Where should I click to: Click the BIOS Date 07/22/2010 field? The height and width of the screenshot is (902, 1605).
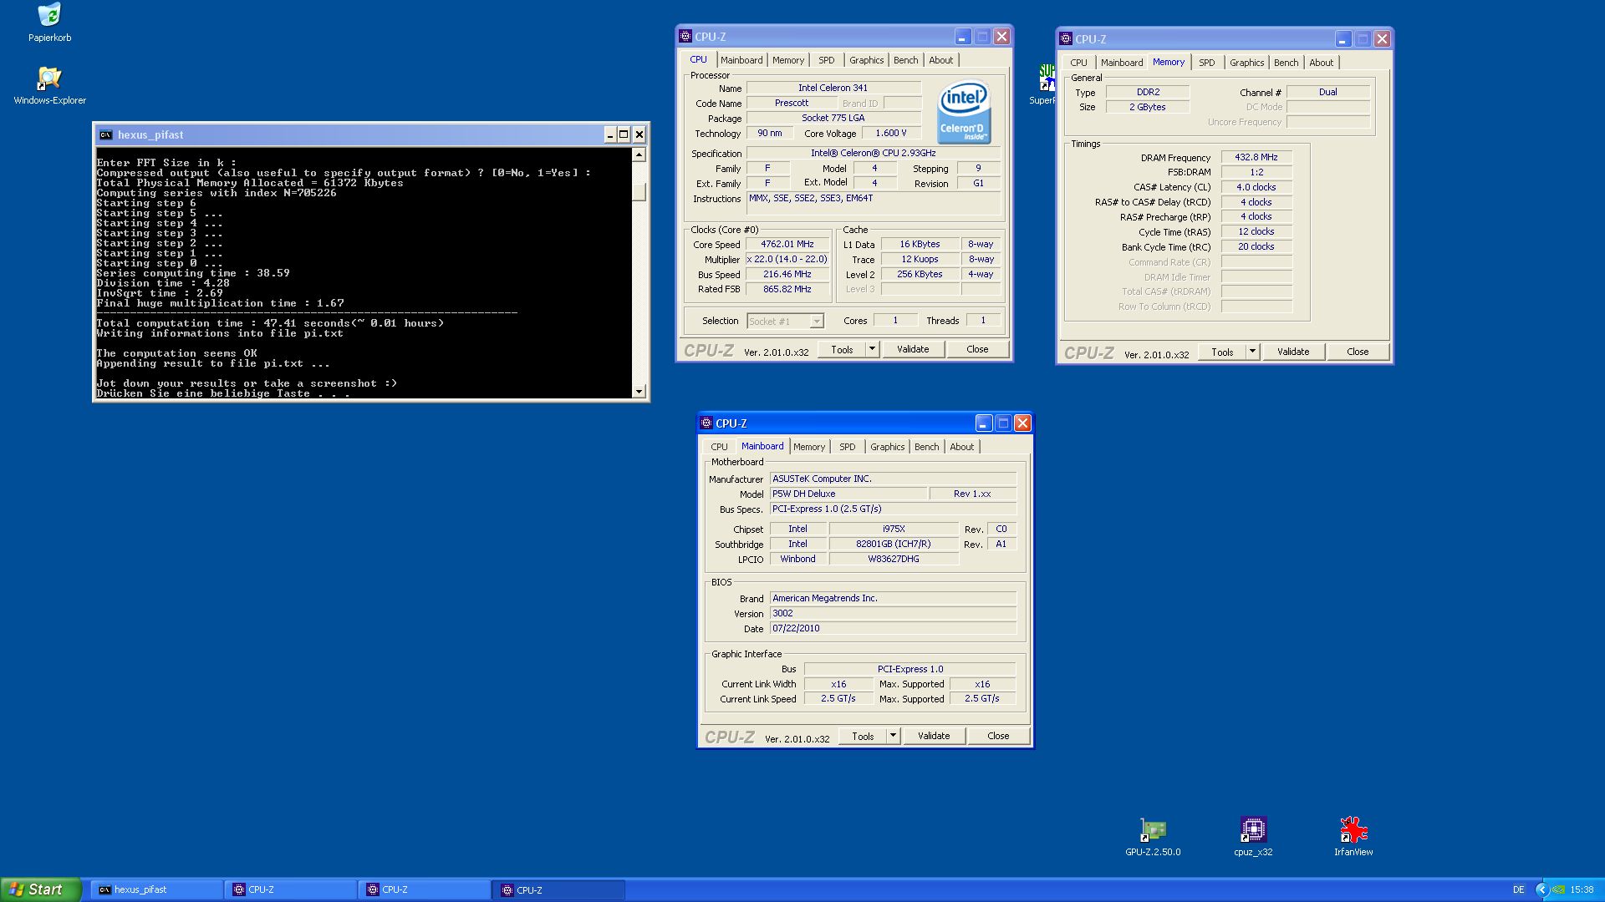pos(893,628)
